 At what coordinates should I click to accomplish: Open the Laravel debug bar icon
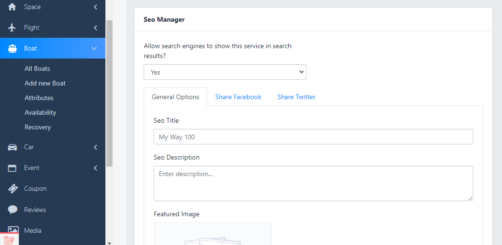(x=9, y=239)
